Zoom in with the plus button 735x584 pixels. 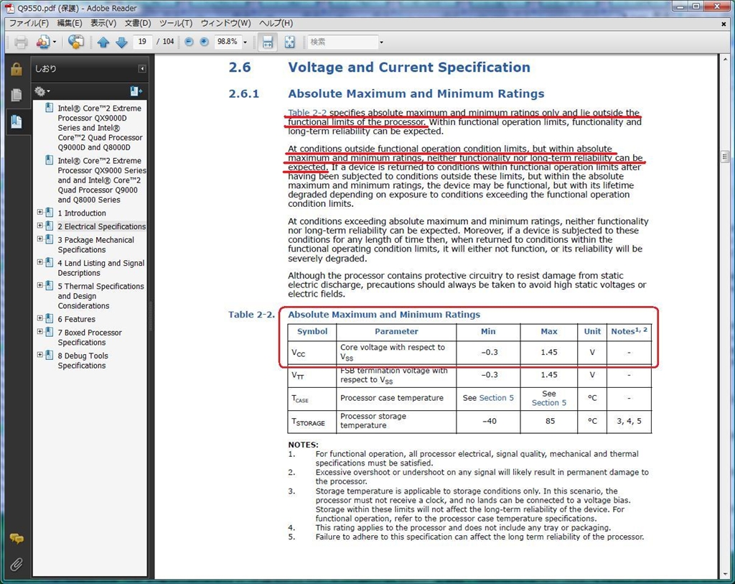(204, 42)
